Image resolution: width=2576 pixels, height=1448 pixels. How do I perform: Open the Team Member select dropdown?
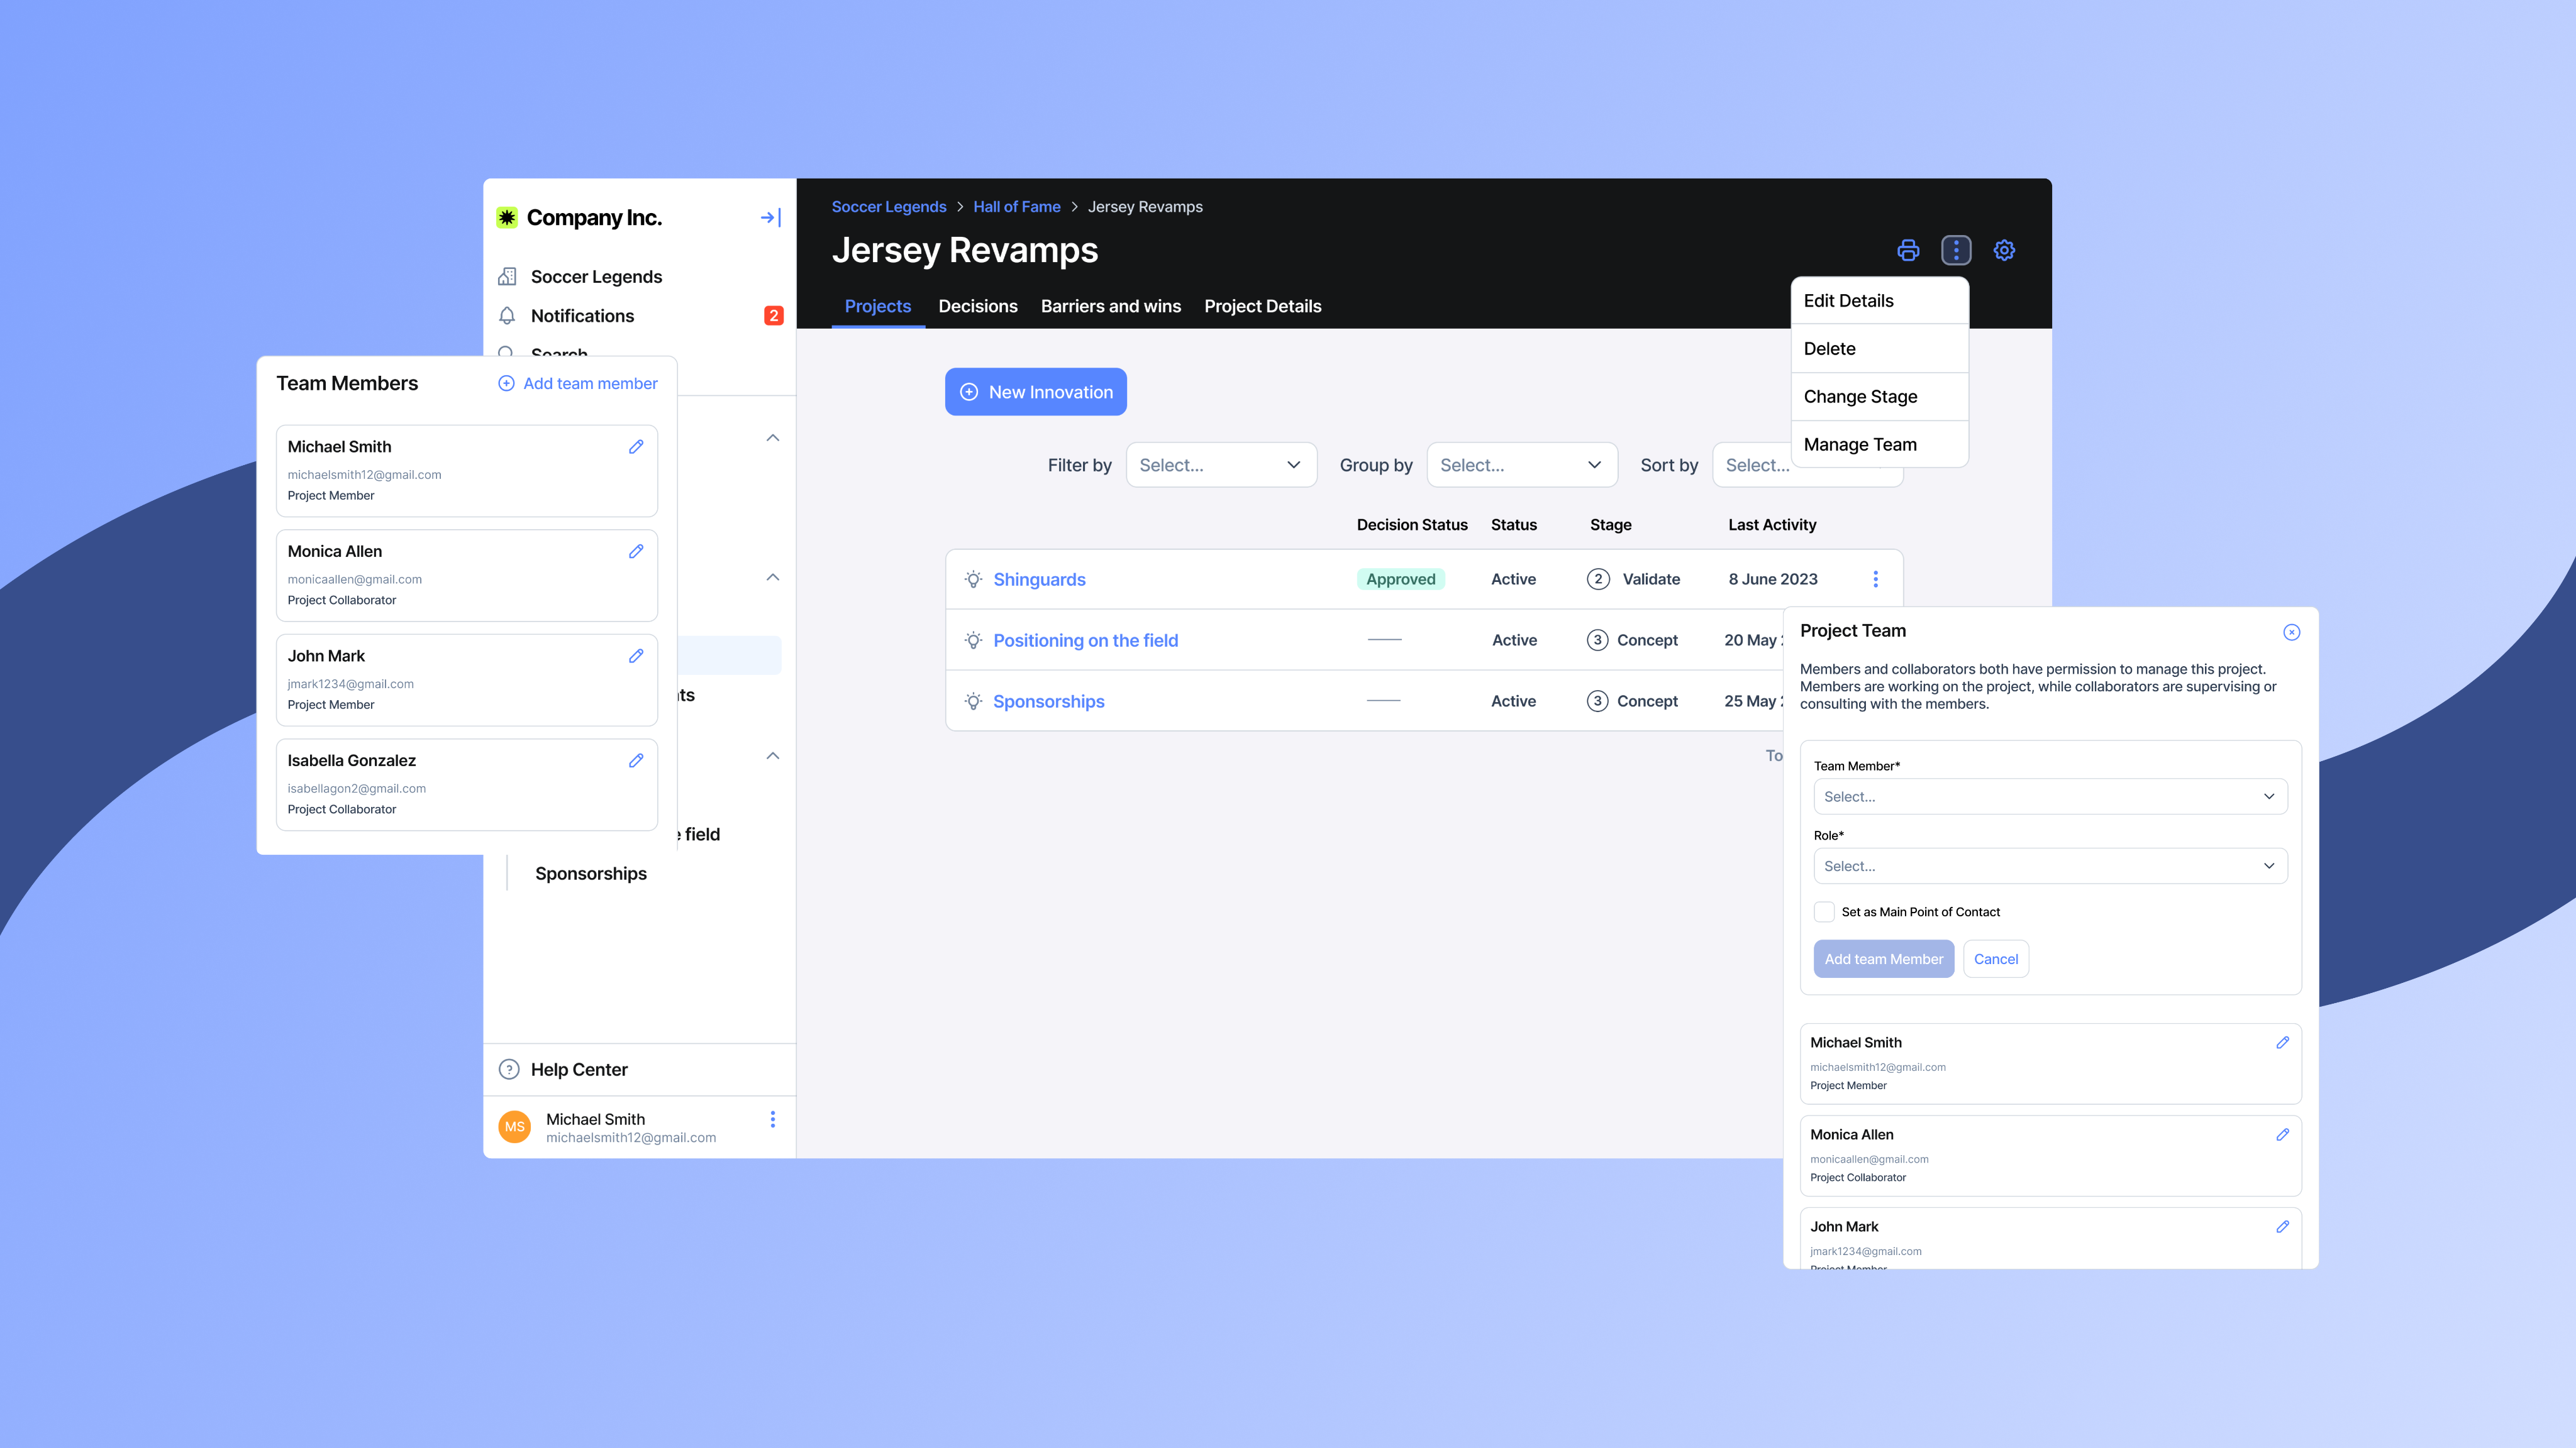[2049, 796]
